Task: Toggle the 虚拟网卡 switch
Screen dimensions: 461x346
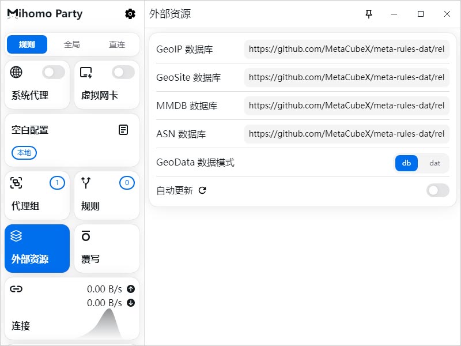Action: click(123, 72)
